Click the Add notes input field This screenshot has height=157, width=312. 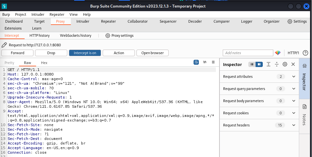coord(248,53)
